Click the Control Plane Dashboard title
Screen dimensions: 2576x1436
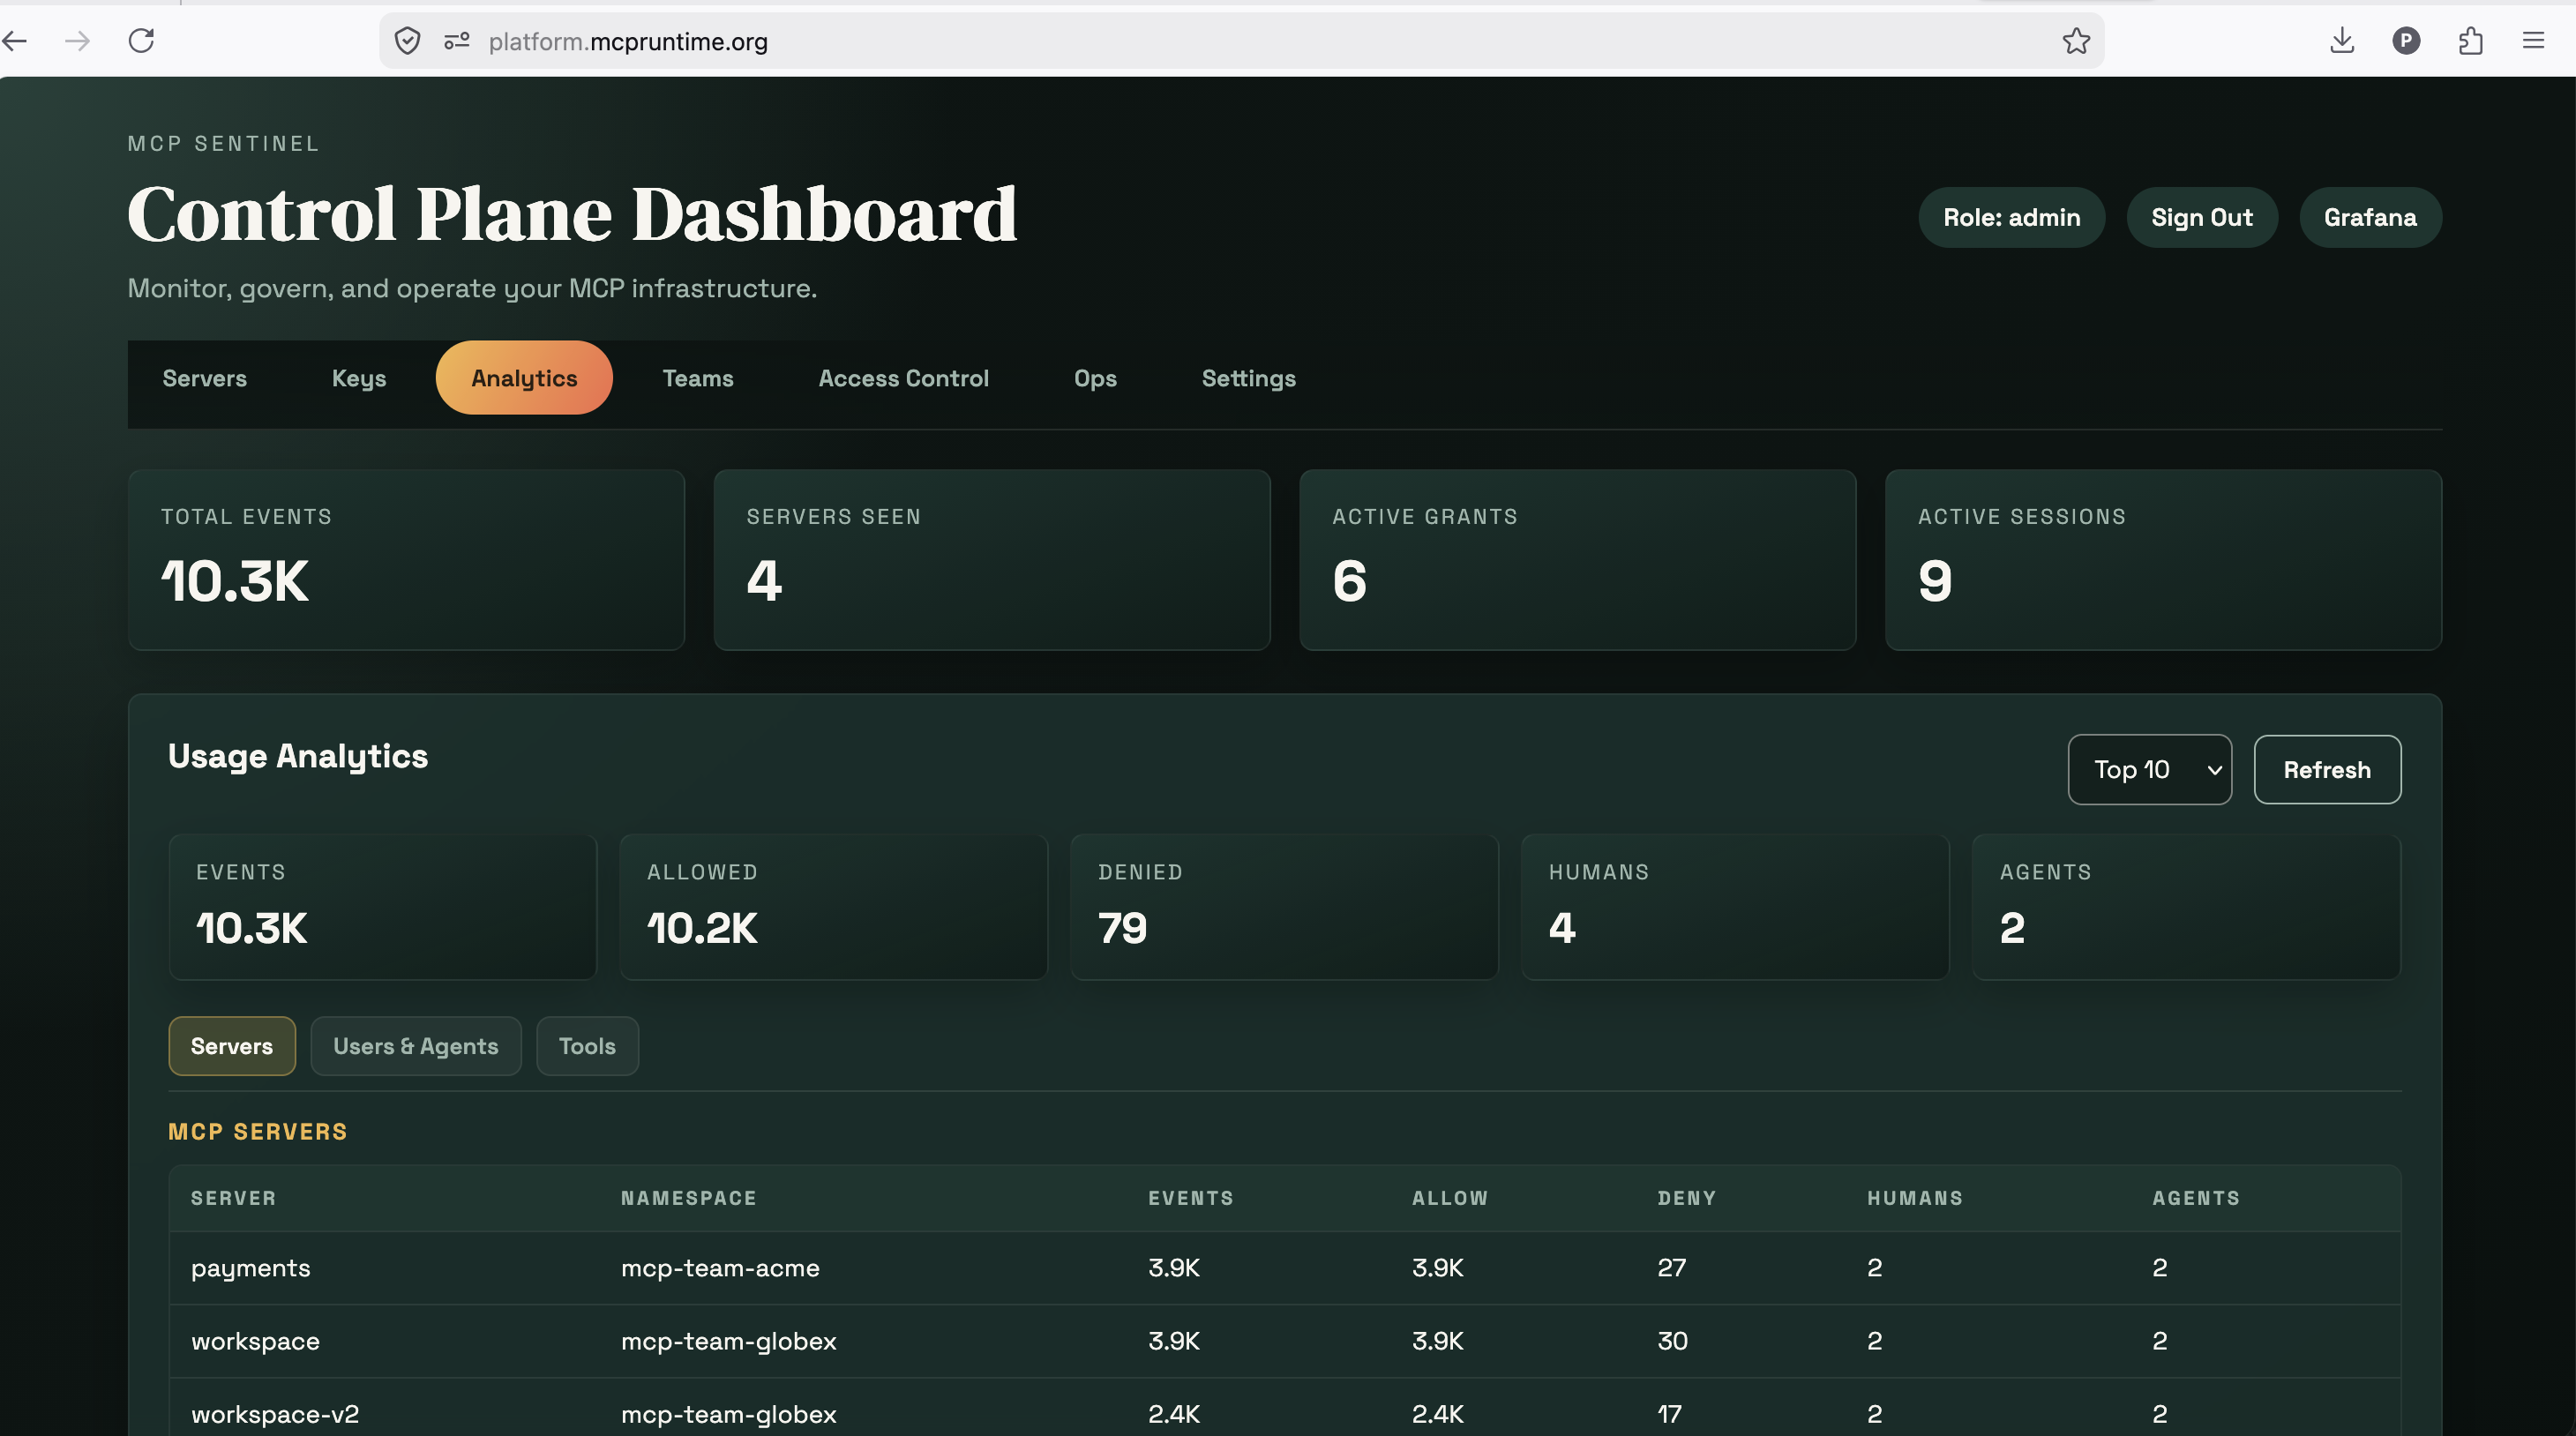pos(572,214)
